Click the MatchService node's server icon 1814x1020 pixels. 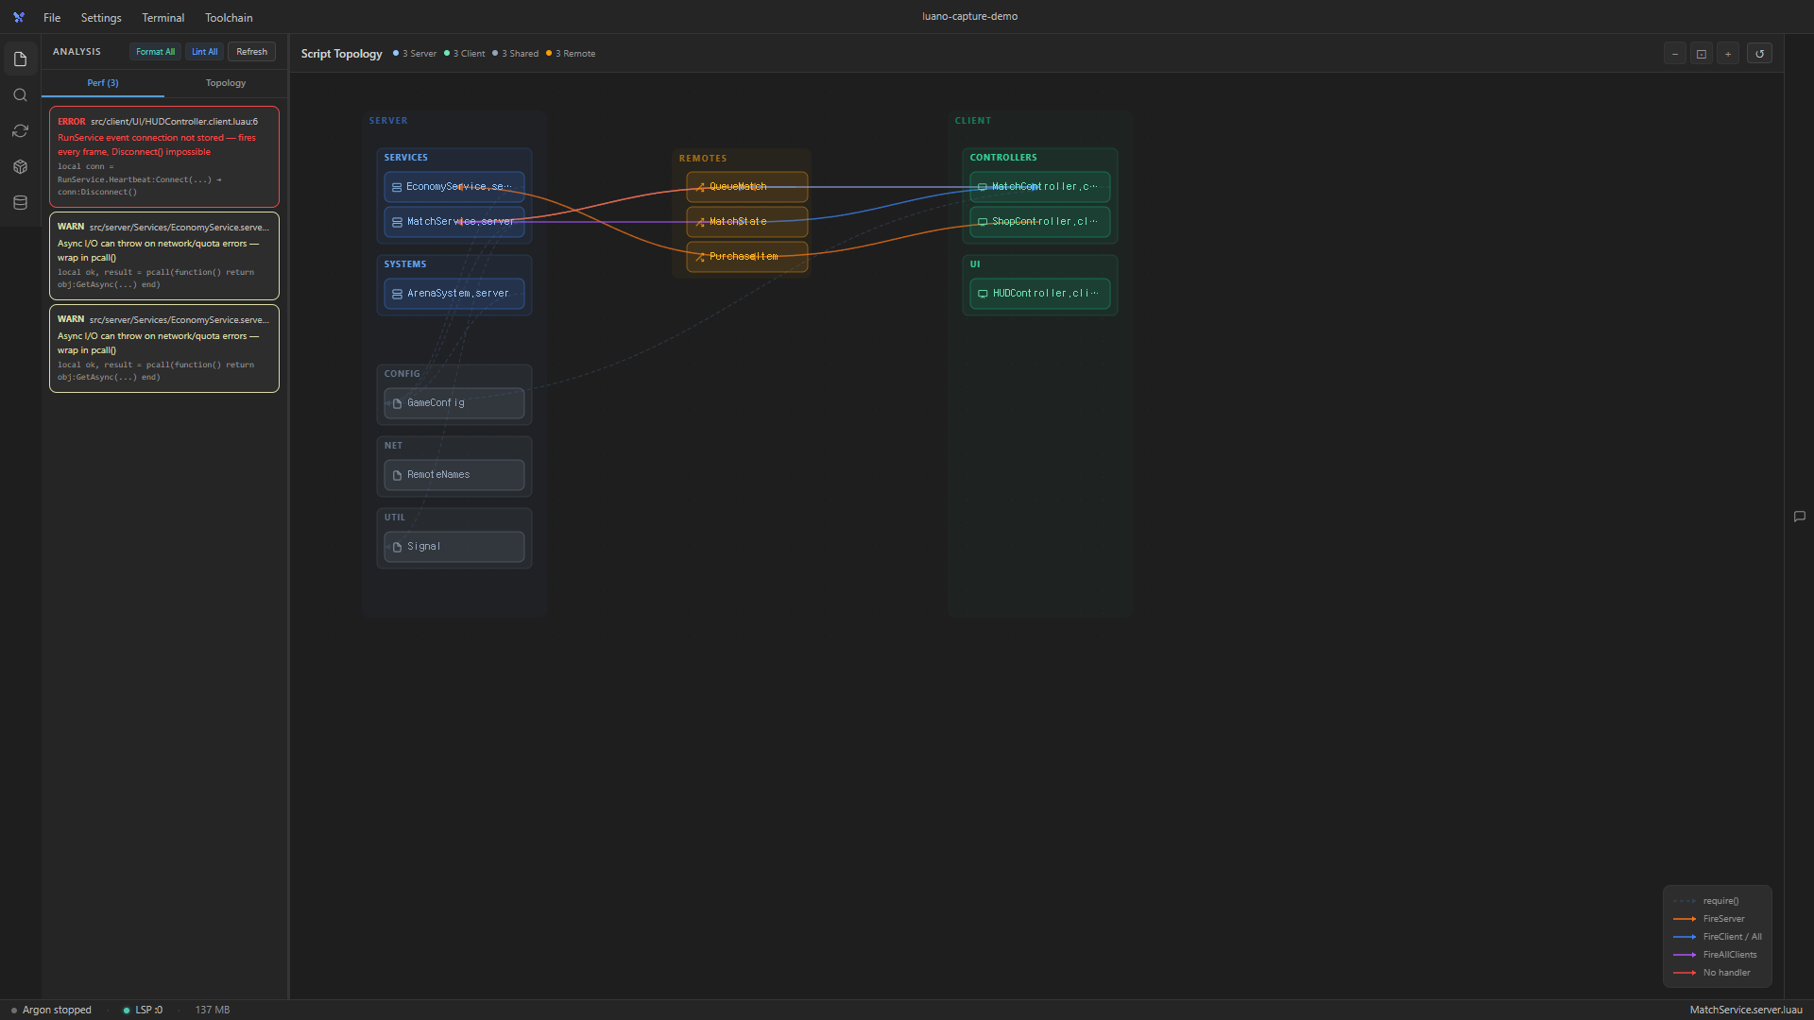point(397,222)
